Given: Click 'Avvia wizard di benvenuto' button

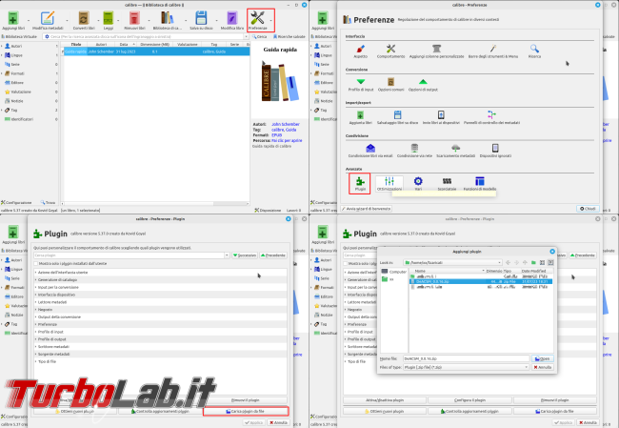Looking at the screenshot, I should tap(367, 209).
